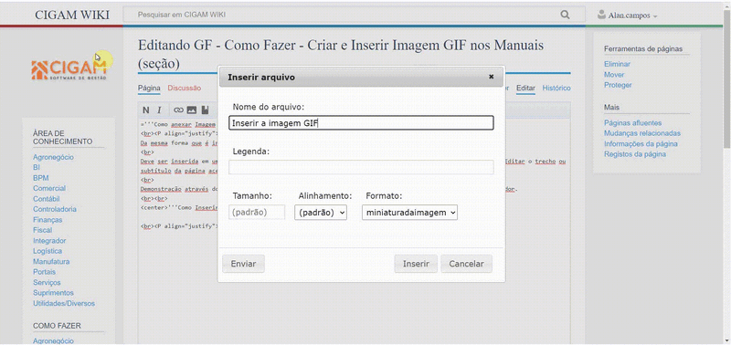Open the embedded file image icon in toolbar
The height and width of the screenshot is (345, 731).
192,110
